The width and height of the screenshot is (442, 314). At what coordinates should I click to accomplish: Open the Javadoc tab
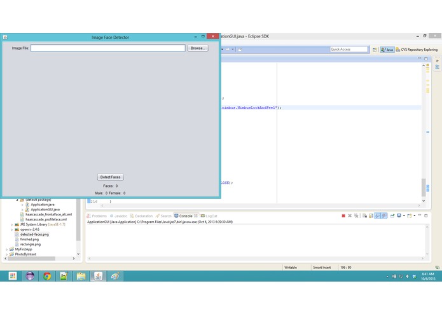click(119, 216)
